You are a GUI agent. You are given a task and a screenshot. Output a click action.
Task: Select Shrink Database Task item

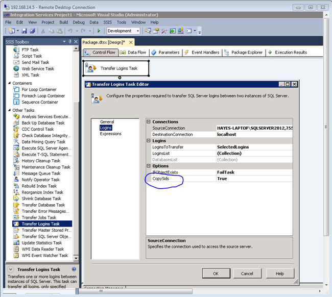tap(41, 199)
